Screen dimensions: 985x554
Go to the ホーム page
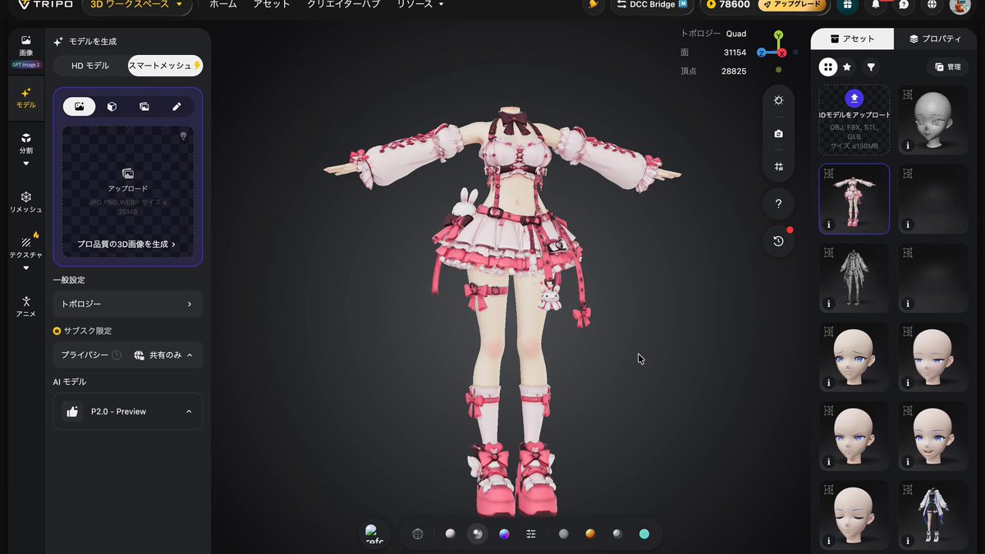coord(223,4)
